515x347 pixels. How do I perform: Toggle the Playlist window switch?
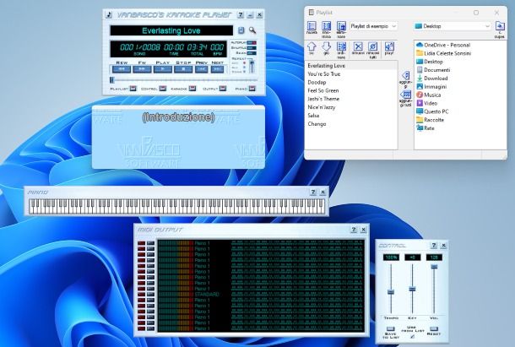[133, 89]
